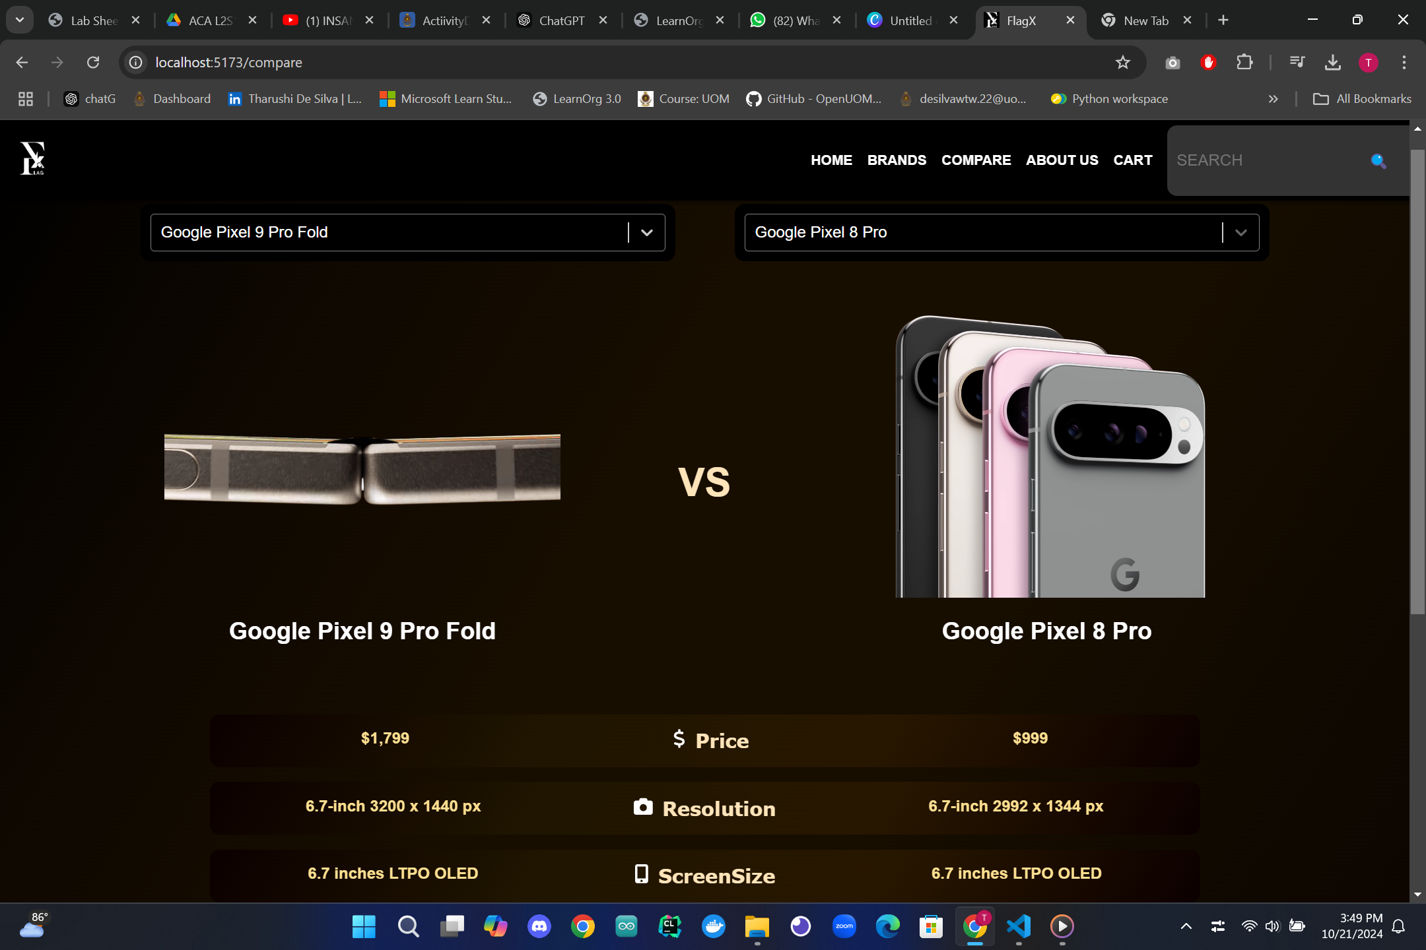
Task: Expand the Google Pixel 8 Pro dropdown
Action: point(1241,232)
